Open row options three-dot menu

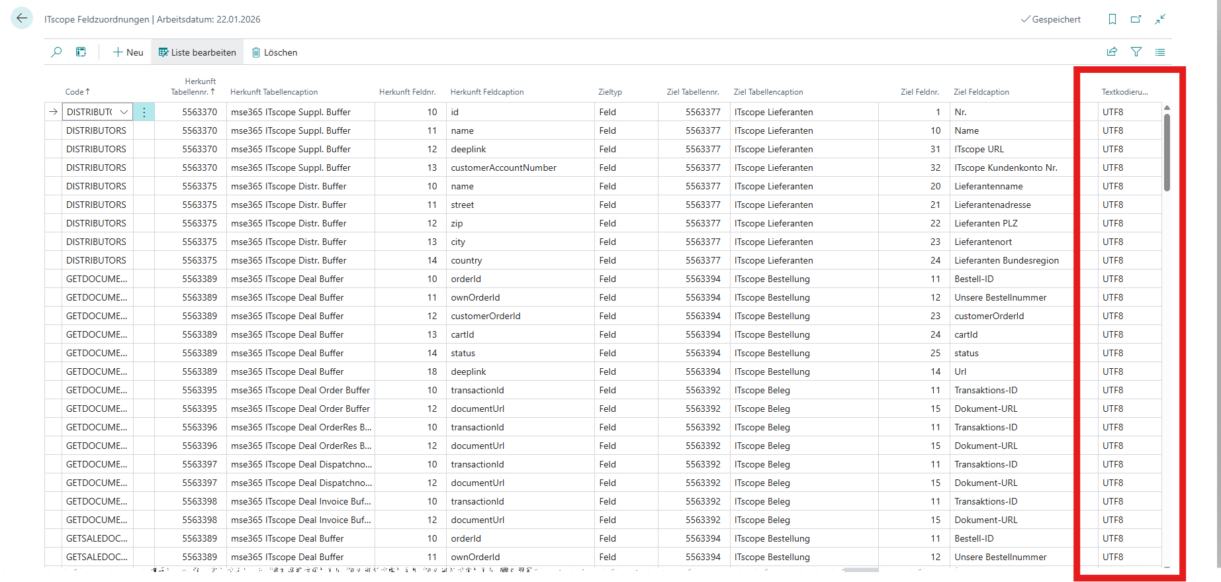[144, 113]
